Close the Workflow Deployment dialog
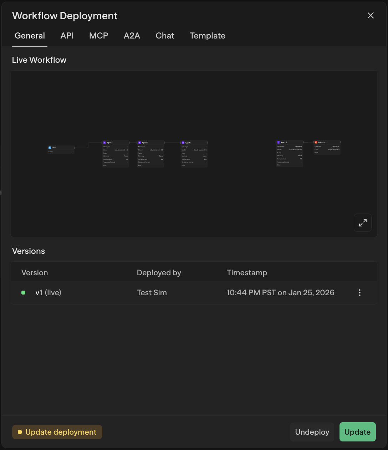This screenshot has width=388, height=450. 371,16
